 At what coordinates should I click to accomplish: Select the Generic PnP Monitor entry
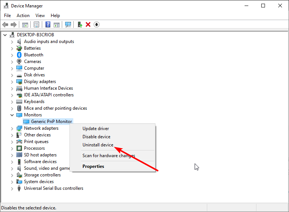pos(51,122)
